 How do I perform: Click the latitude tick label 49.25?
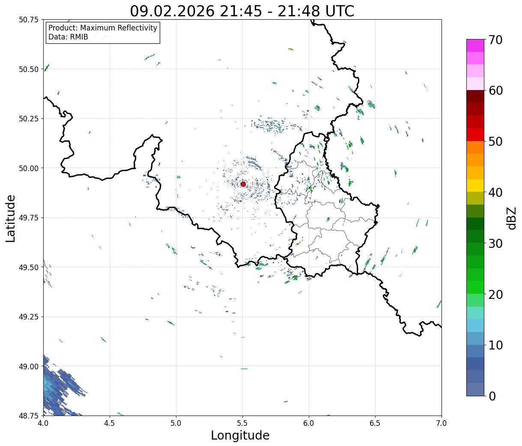click(29, 317)
